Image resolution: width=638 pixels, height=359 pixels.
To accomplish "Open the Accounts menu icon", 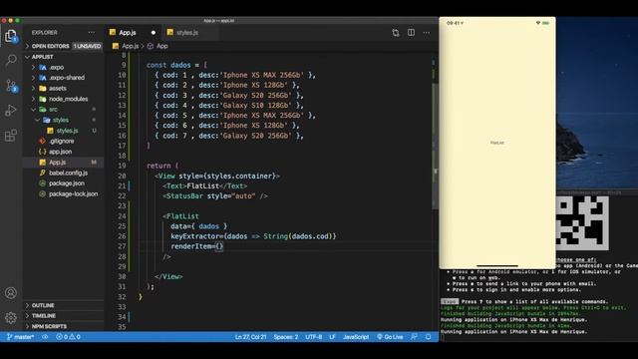I will click(11, 293).
